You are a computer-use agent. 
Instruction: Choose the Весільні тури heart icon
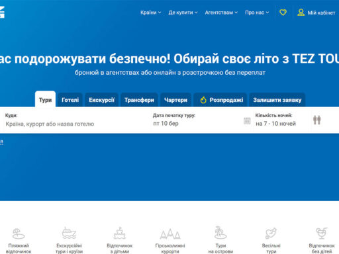tap(271, 233)
